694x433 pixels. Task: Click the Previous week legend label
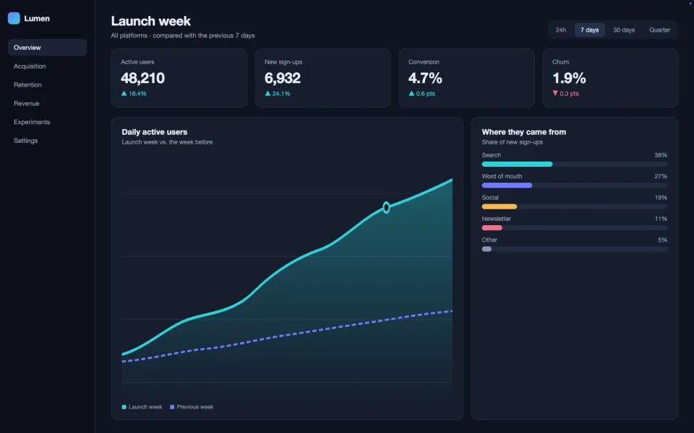[x=195, y=407]
